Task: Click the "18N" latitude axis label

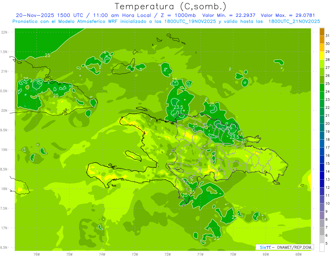Action: coord(5,189)
